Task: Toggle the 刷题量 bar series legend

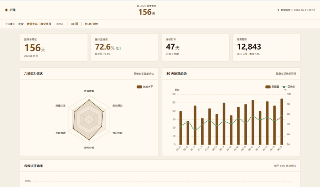Action: tap(272, 87)
